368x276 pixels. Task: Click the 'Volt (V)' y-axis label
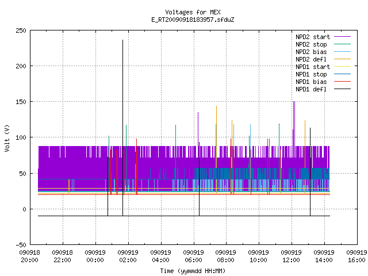[x=7, y=138]
